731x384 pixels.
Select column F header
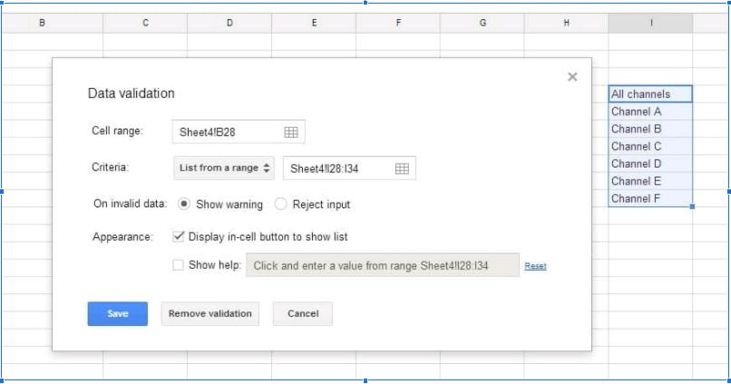point(398,23)
